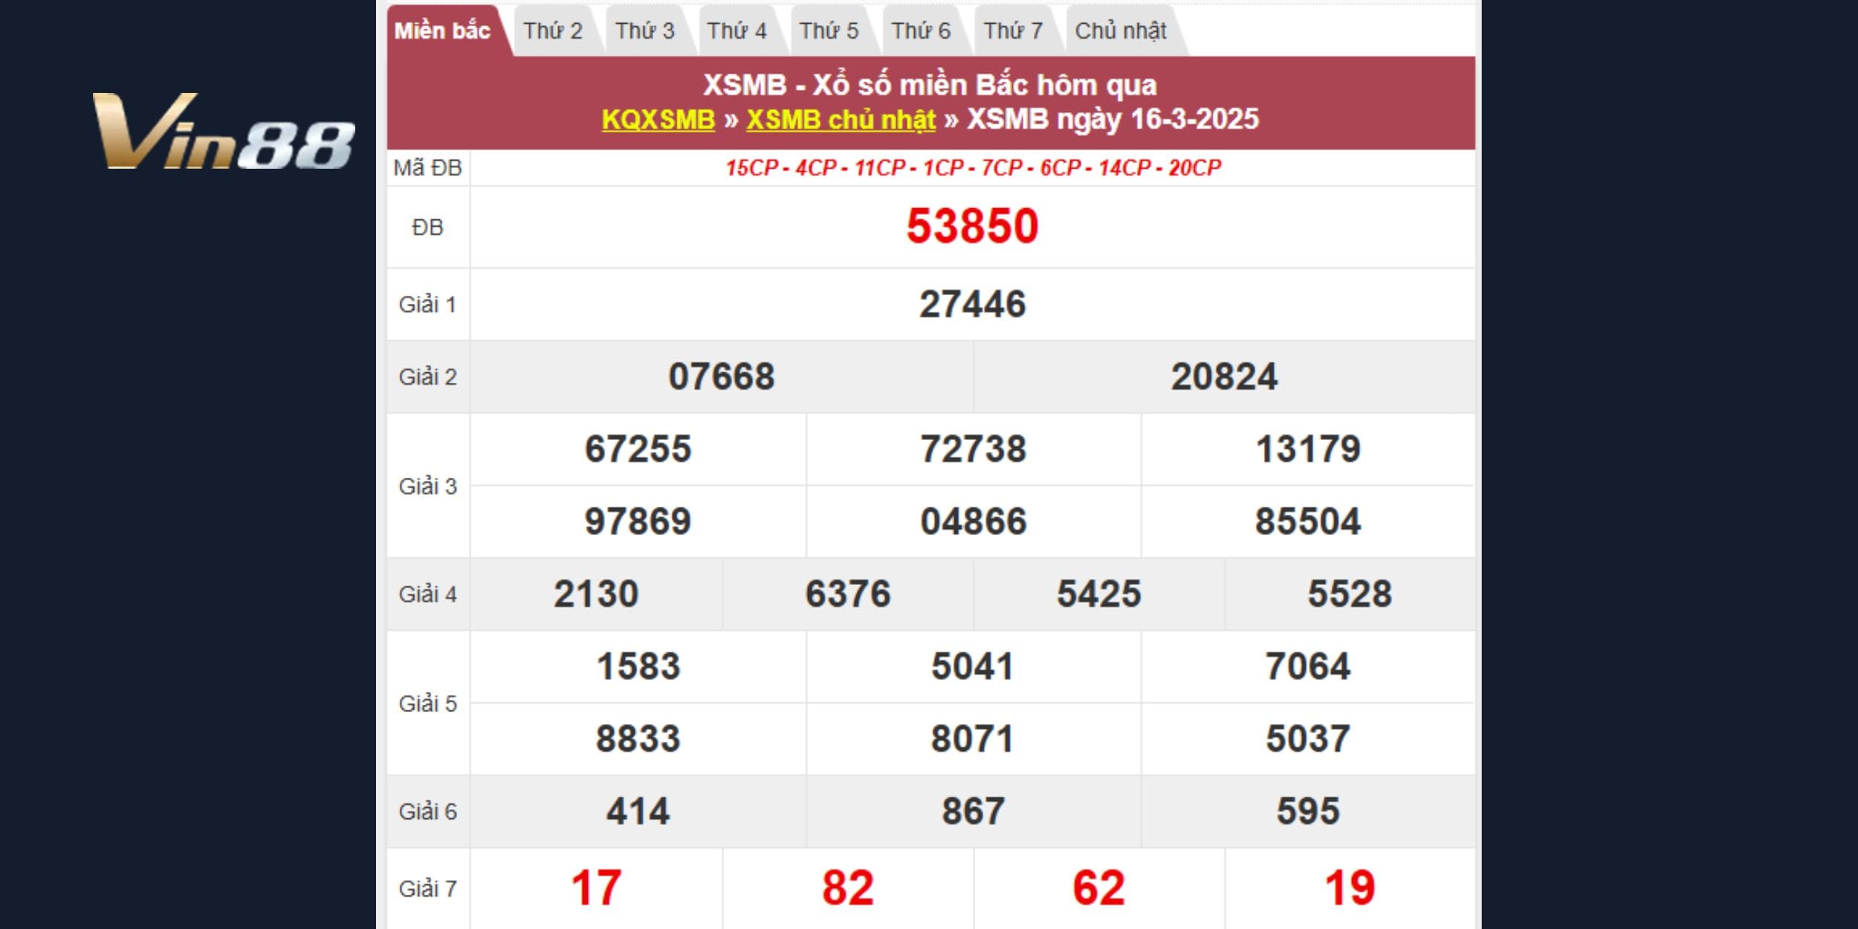Follow the XSMB chủ nhật link
The image size is (1858, 929).
click(841, 120)
